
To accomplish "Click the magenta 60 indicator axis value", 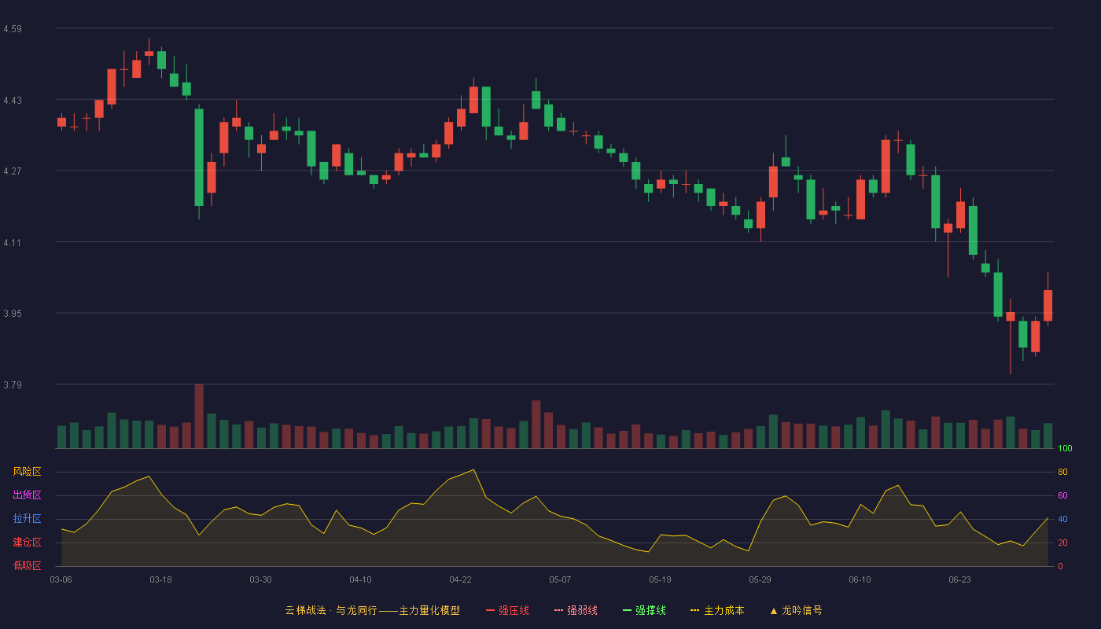I will pyautogui.click(x=1062, y=496).
